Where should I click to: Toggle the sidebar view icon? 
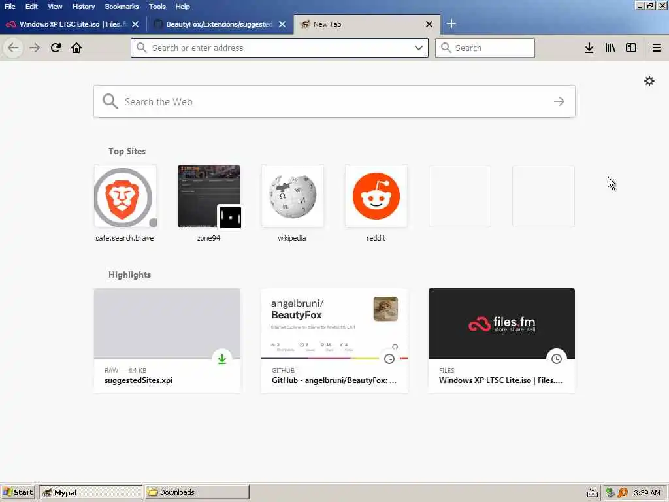coord(631,48)
